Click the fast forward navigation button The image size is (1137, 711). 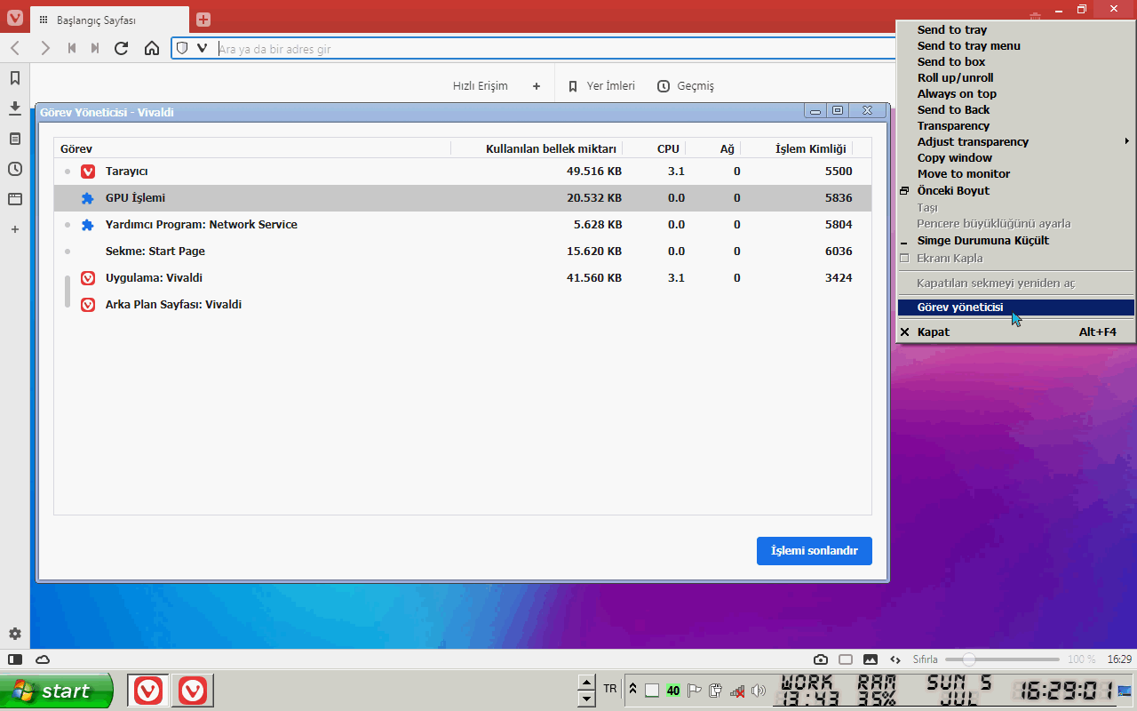[95, 48]
